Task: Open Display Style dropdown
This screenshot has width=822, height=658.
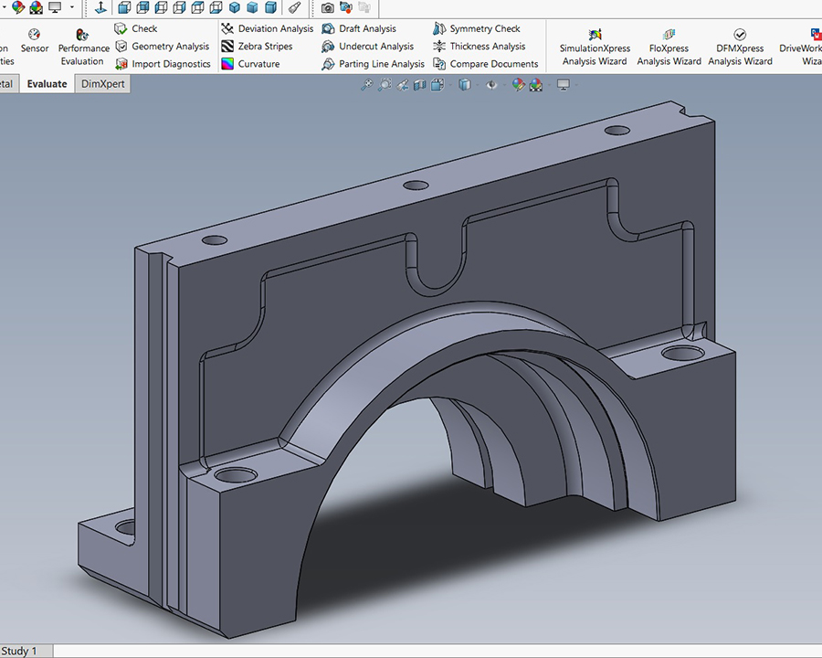Action: [465, 84]
